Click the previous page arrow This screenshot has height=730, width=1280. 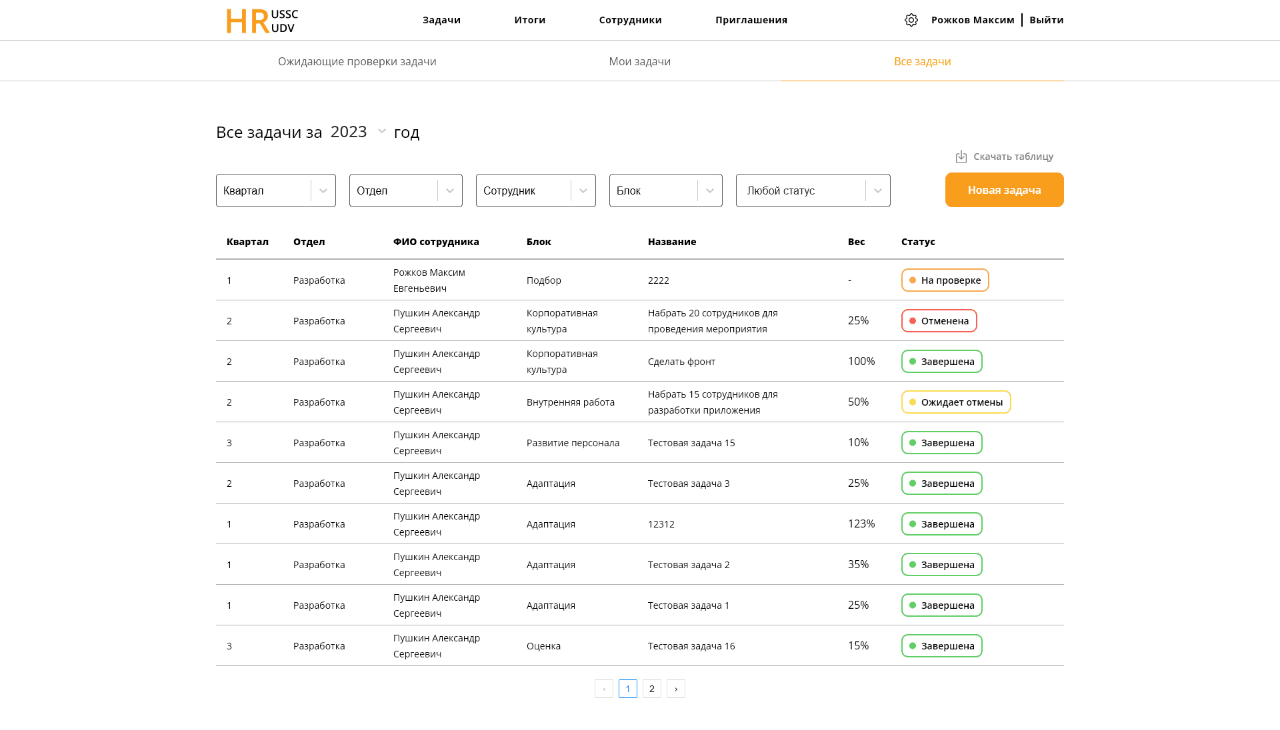pos(603,689)
